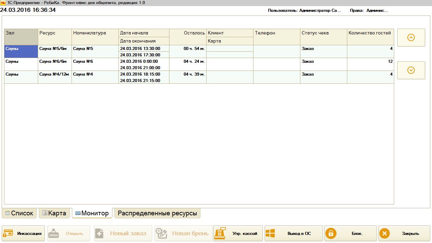This screenshot has height=243, width=432.
Task: Switch to the Список tab
Action: pos(19,213)
